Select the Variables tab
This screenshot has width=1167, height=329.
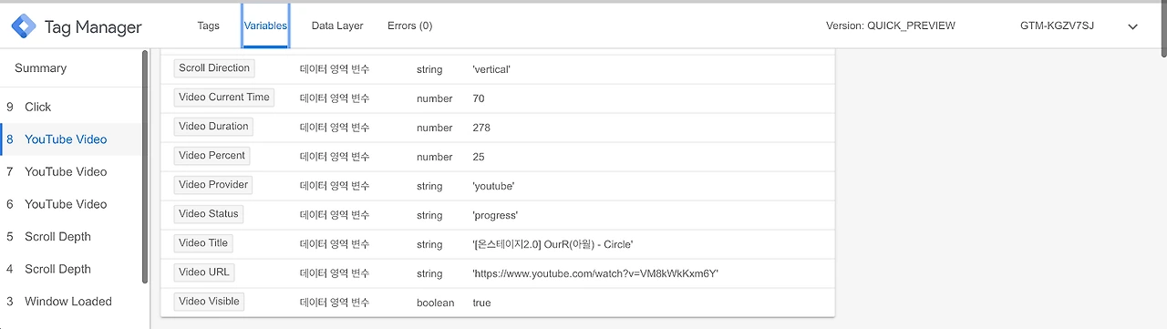coord(266,26)
